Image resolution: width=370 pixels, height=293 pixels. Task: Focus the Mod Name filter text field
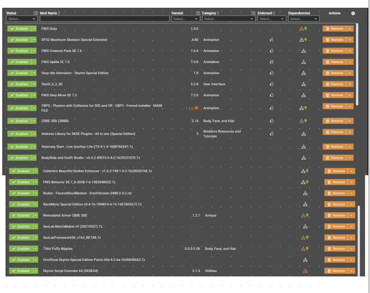(104, 19)
